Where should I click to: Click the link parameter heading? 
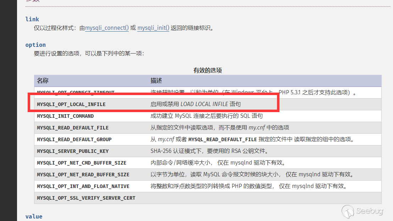[x=32, y=19]
